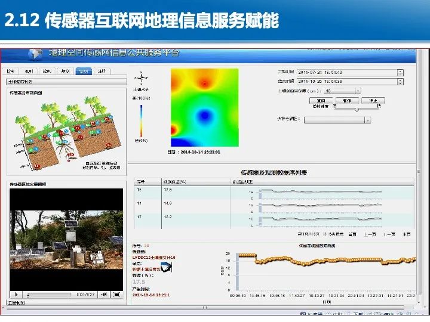The height and width of the screenshot is (322, 430).
Task: Click the blue wet spot in the heatmap center
Action: point(204,116)
